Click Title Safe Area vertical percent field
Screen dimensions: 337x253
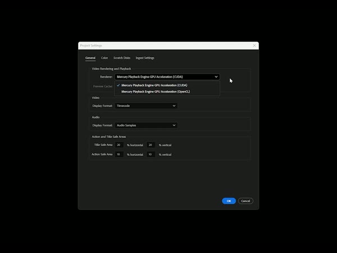coord(151,145)
